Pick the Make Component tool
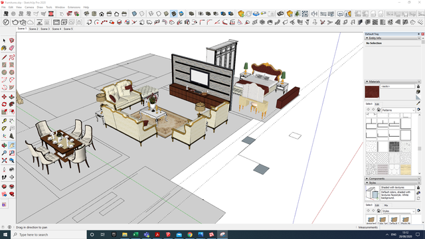Viewport: 425px width, 239px height. (12, 40)
